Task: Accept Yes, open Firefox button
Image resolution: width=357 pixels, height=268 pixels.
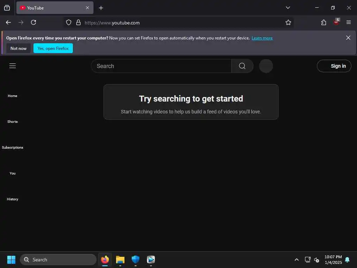Action: [x=53, y=48]
